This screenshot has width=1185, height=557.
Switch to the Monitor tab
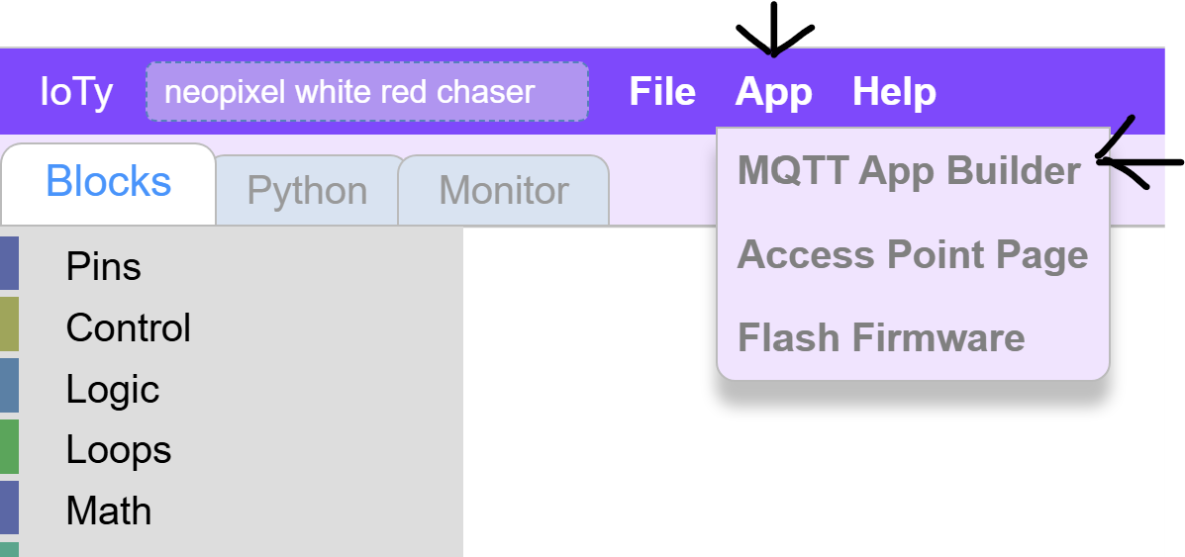coord(503,191)
